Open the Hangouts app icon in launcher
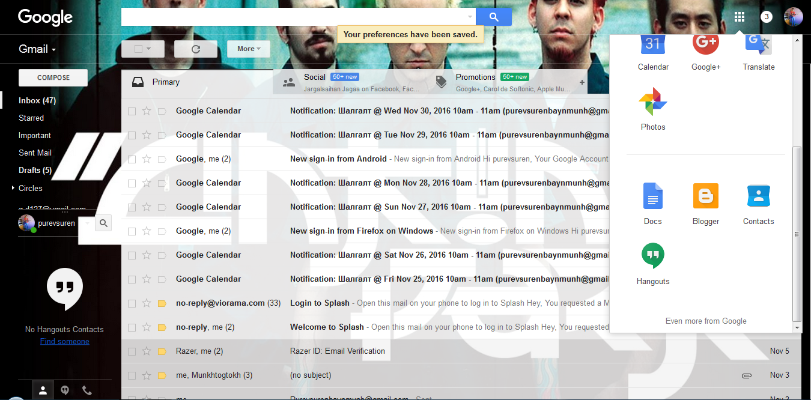 pos(653,256)
